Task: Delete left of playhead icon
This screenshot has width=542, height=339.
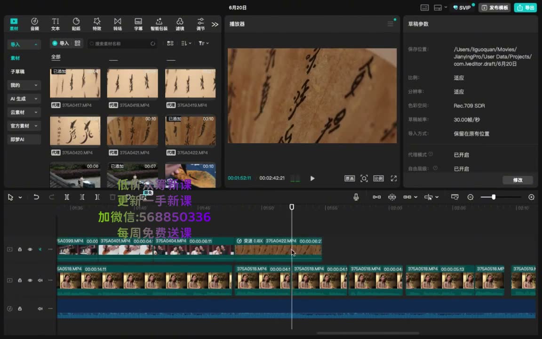Action: click(x=82, y=197)
